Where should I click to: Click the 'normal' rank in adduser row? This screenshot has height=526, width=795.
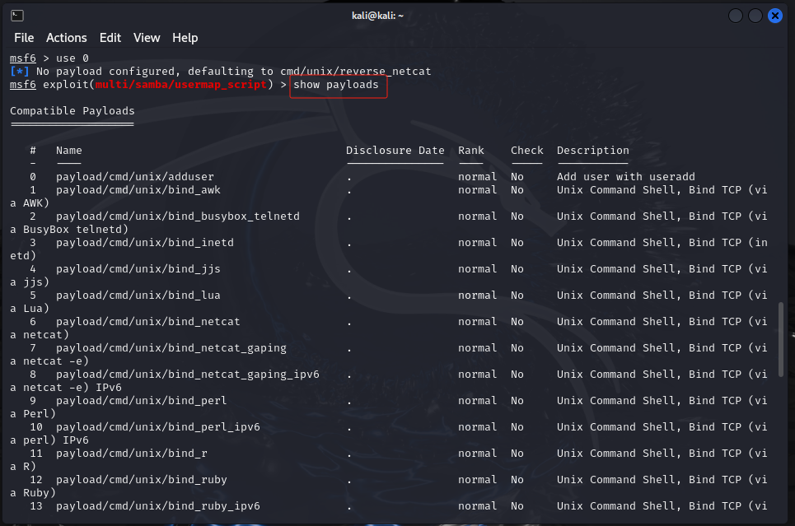[x=478, y=177]
